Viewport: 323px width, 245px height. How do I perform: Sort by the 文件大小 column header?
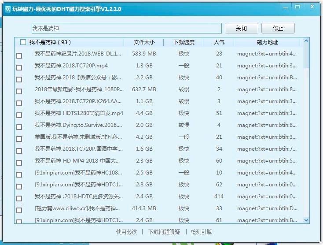pos(144,42)
